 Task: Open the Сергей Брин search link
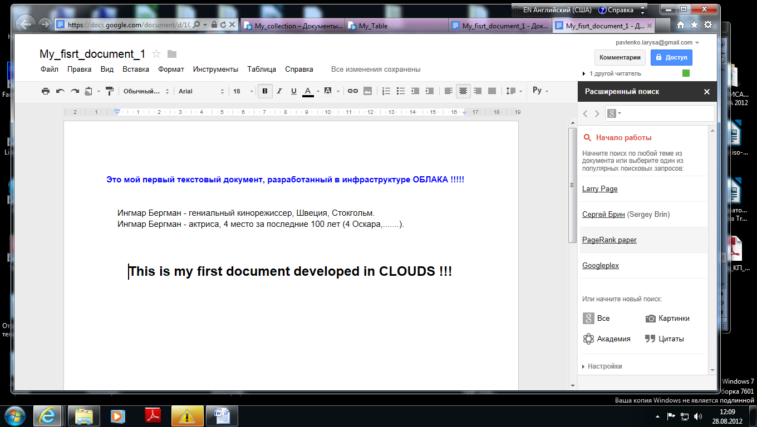pos(603,214)
